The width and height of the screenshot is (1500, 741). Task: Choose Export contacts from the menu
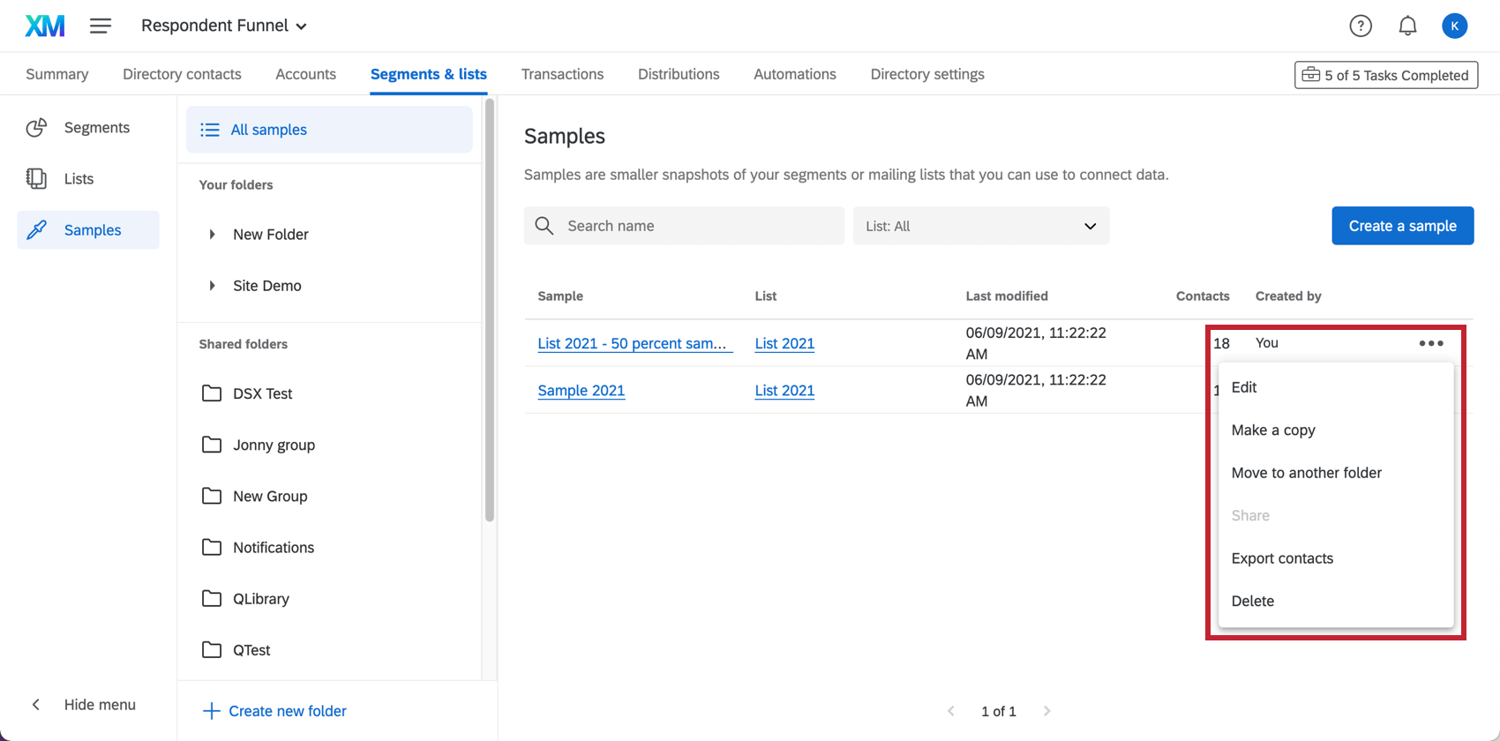(x=1282, y=558)
